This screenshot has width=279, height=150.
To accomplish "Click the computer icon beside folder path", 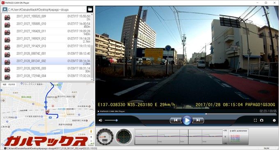I will pos(5,9).
